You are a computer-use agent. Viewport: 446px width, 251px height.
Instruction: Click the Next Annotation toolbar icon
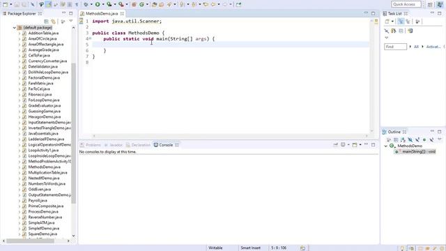point(183,4)
